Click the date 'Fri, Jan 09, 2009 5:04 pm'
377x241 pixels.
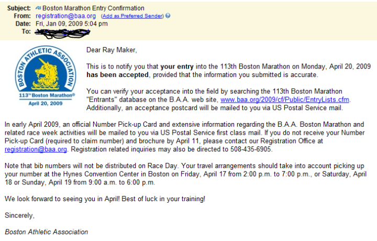(x=72, y=24)
